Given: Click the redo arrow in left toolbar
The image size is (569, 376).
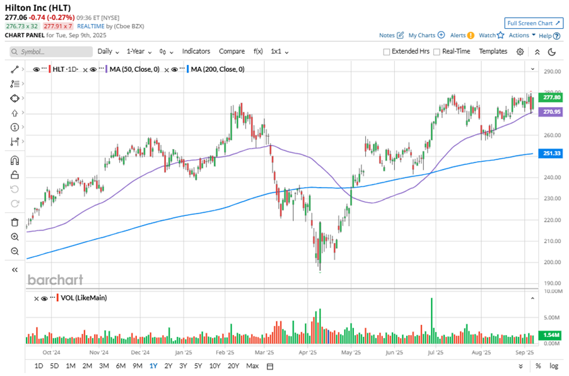Looking at the screenshot, I should (x=15, y=203).
